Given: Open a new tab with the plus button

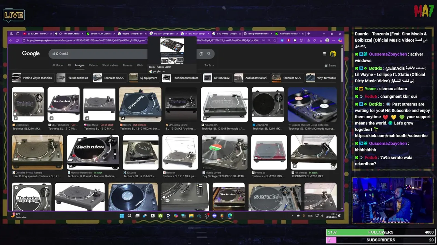Looking at the screenshot, I should pos(309,34).
